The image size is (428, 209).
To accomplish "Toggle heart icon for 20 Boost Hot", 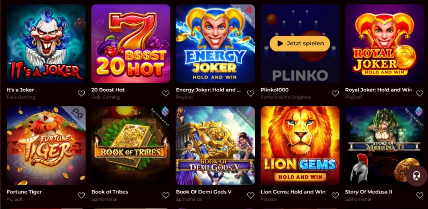I will click(x=166, y=93).
